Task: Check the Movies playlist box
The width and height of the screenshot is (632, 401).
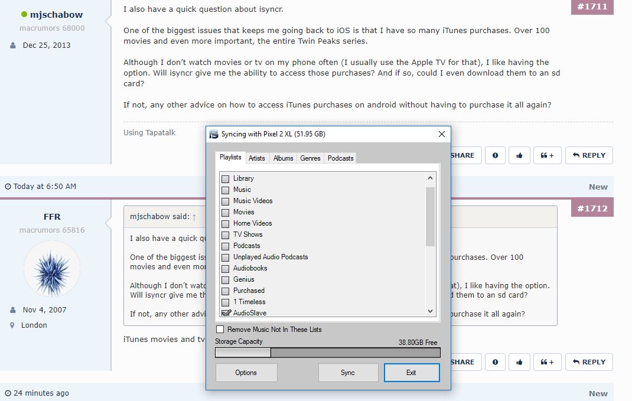Action: tap(225, 213)
